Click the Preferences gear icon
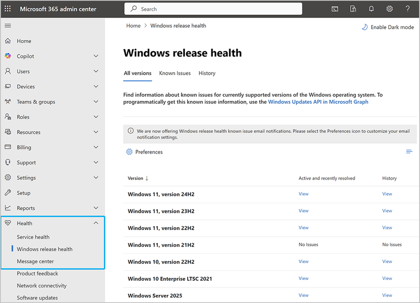 coord(129,152)
